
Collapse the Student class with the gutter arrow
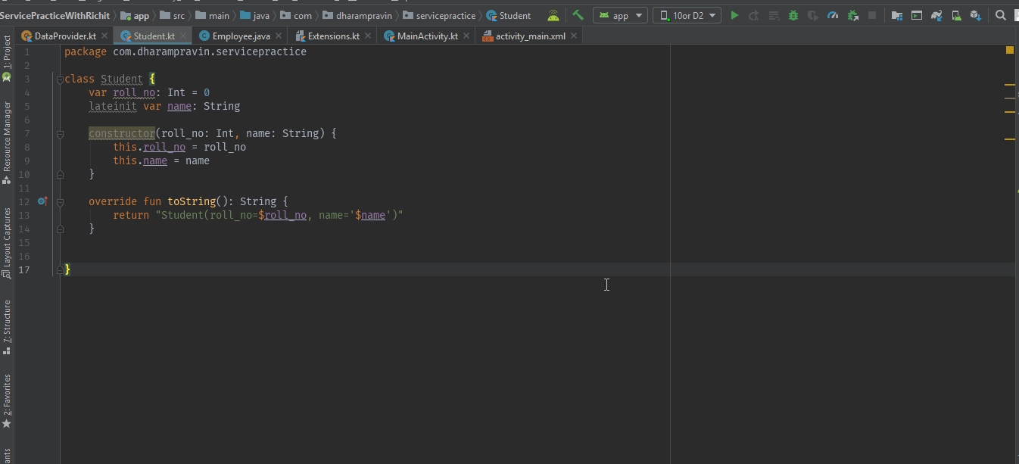pos(59,79)
